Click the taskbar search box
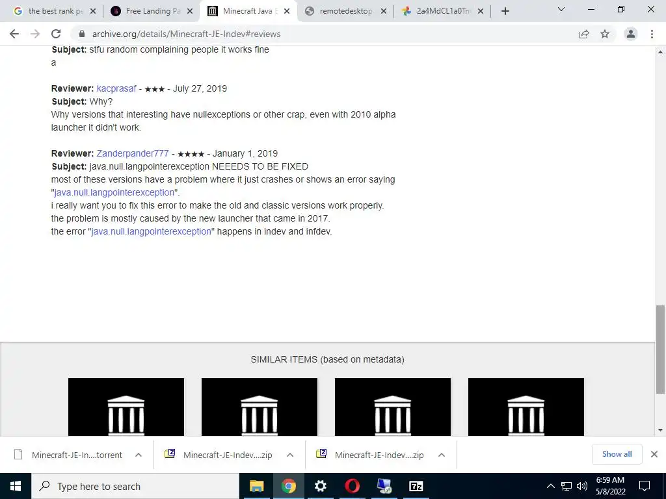This screenshot has width=666, height=499. (135, 486)
